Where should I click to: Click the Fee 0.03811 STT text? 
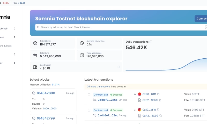tap(195, 116)
